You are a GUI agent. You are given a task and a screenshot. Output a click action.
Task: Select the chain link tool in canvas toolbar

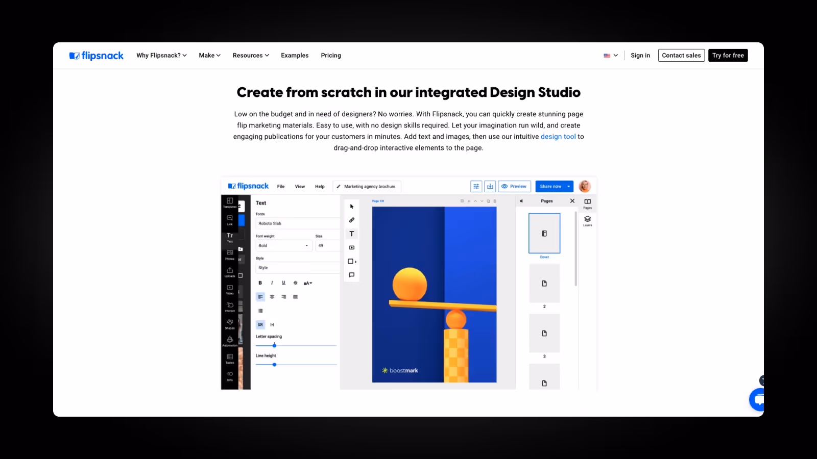tap(352, 220)
